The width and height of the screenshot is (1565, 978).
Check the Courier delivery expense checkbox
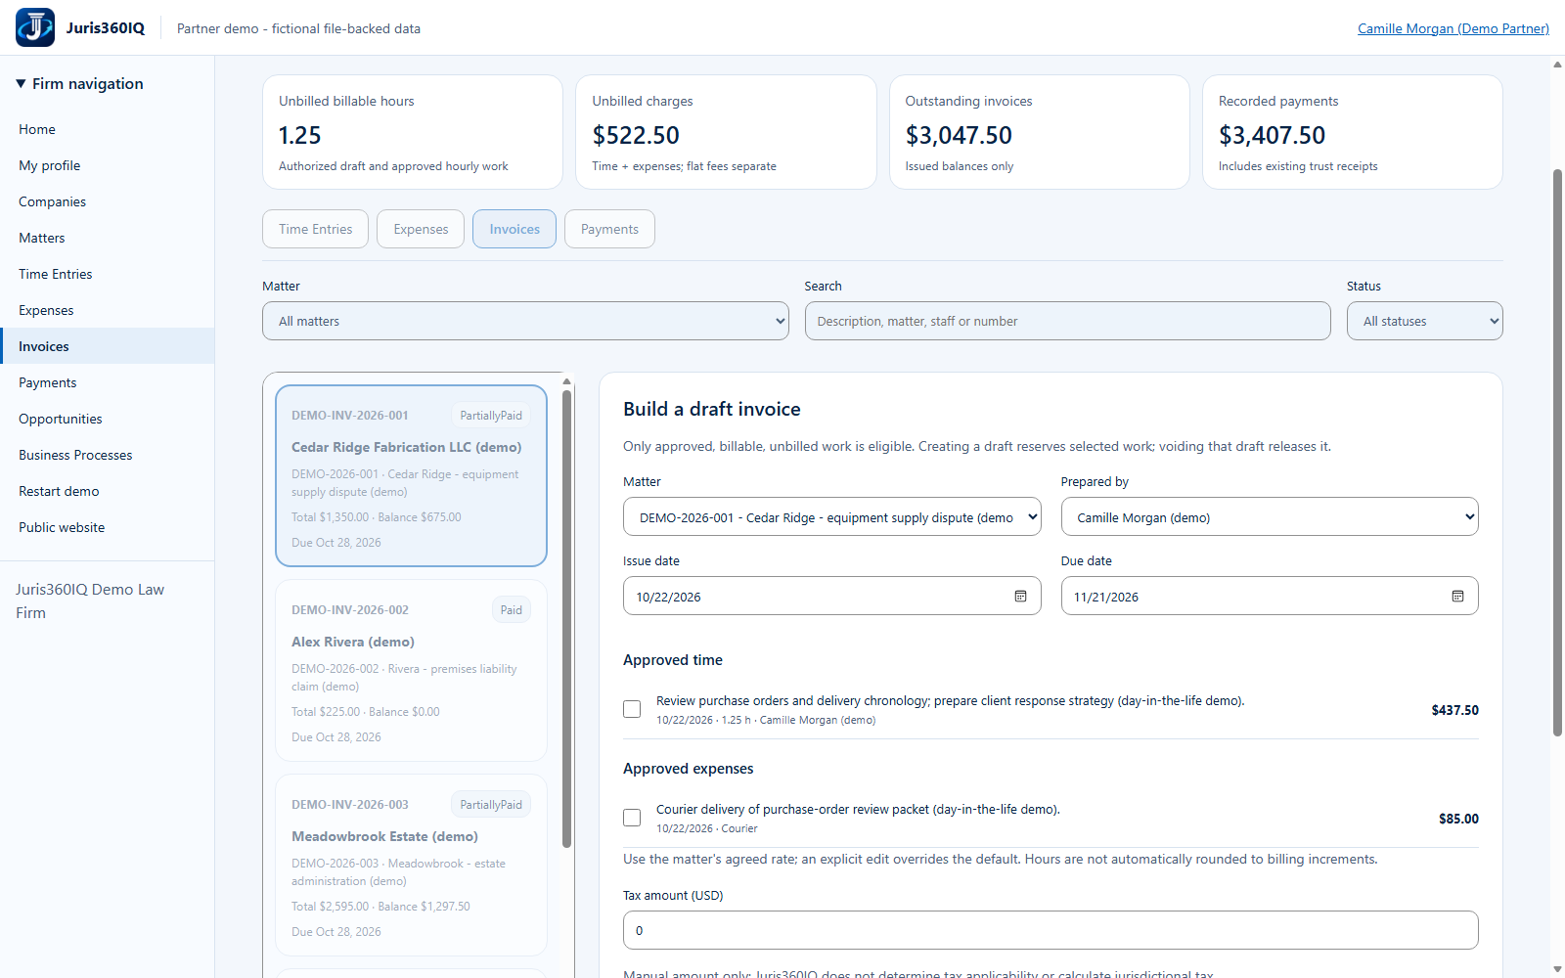632,818
